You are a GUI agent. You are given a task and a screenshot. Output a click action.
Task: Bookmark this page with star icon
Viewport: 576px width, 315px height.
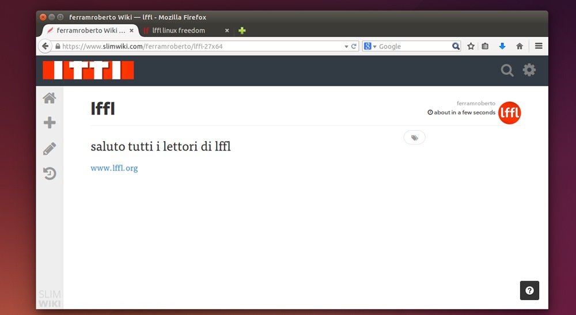click(471, 46)
